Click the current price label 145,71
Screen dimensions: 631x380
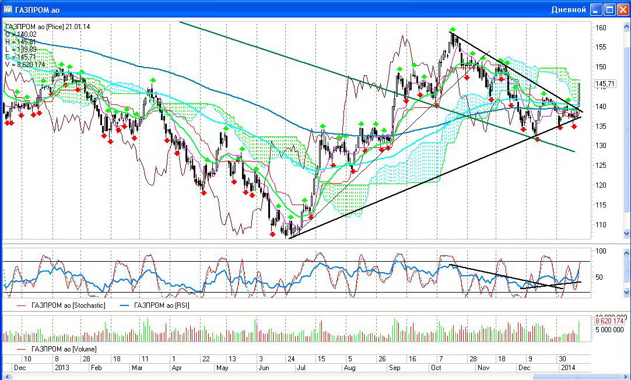tap(605, 84)
